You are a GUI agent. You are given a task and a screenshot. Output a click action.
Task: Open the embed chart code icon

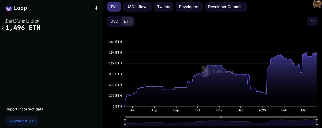[312, 21]
